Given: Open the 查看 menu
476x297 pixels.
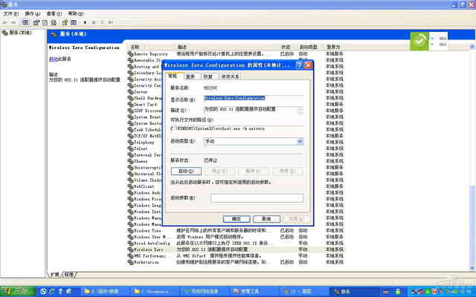Looking at the screenshot, I should coord(54,13).
